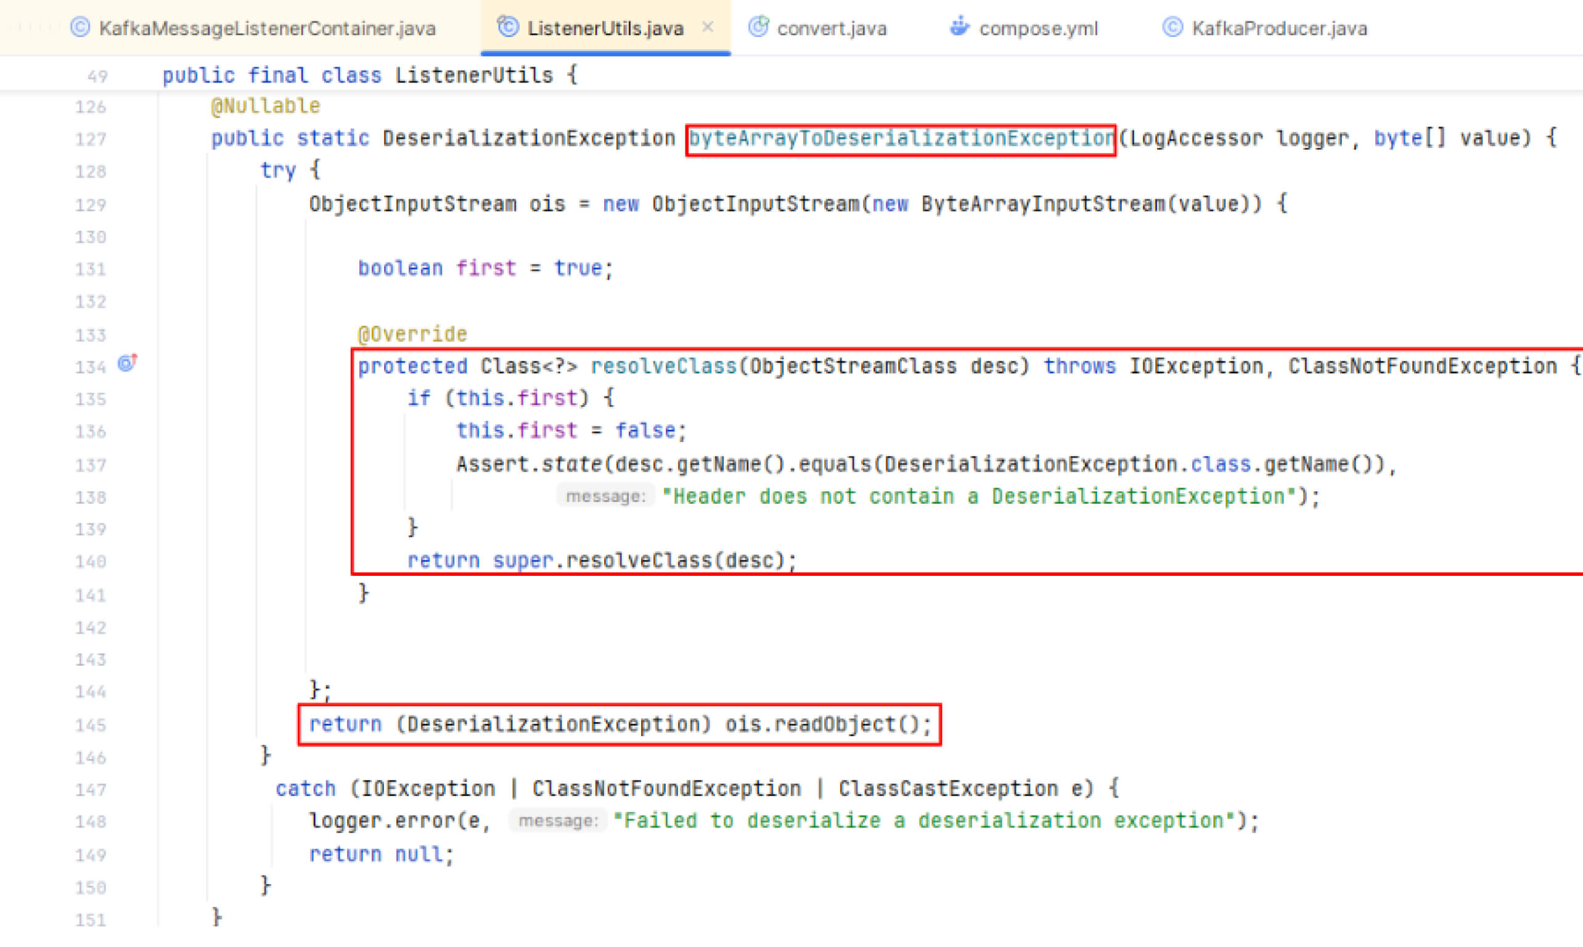This screenshot has width=1583, height=947.
Task: Click the message inlay hint on line 138
Action: [605, 496]
